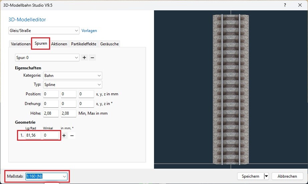Open the Maßstab scale dropdown
The width and height of the screenshot is (308, 184).
[x=46, y=176]
